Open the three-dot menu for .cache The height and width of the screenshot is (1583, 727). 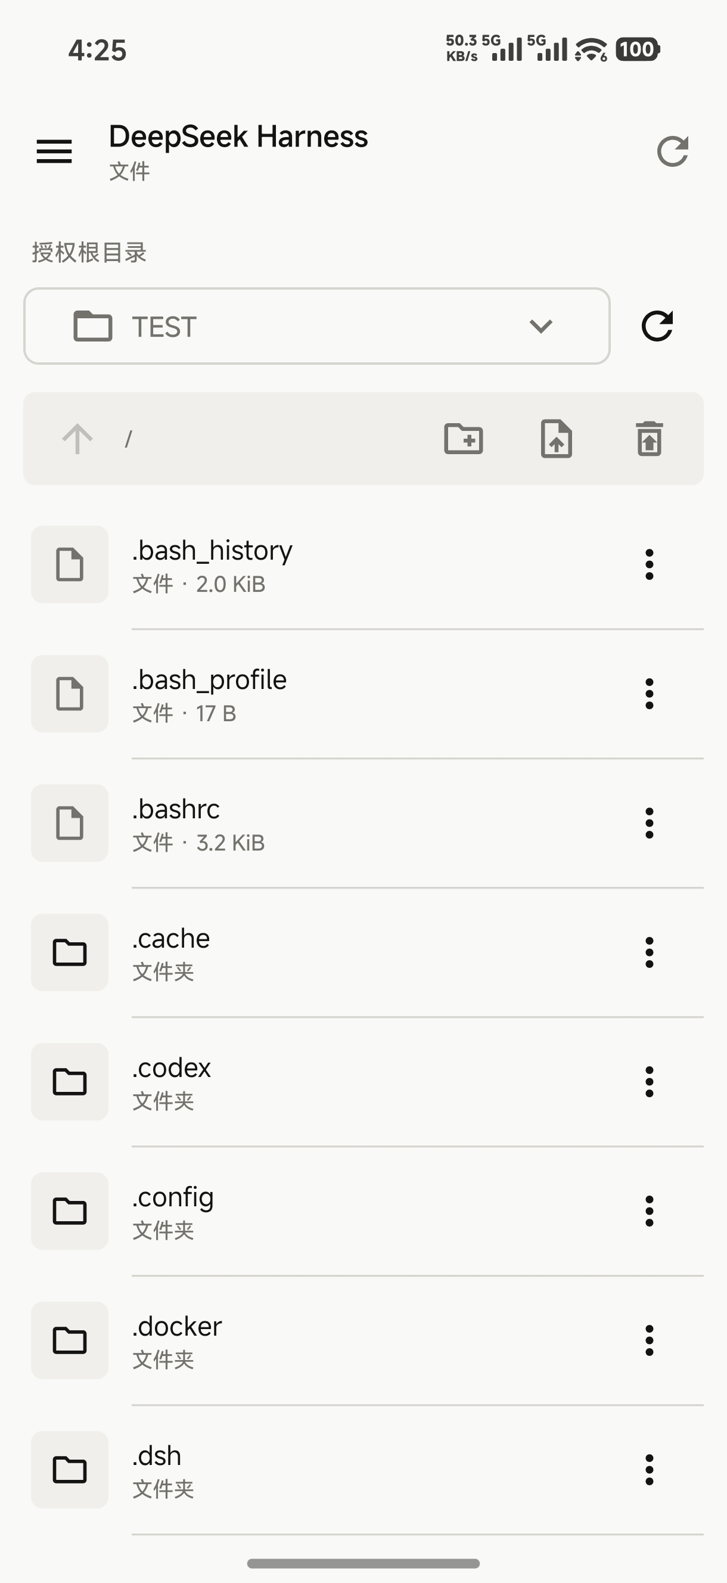tap(649, 952)
